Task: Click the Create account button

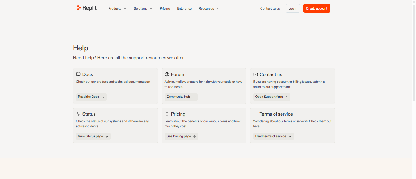Action: [x=317, y=8]
